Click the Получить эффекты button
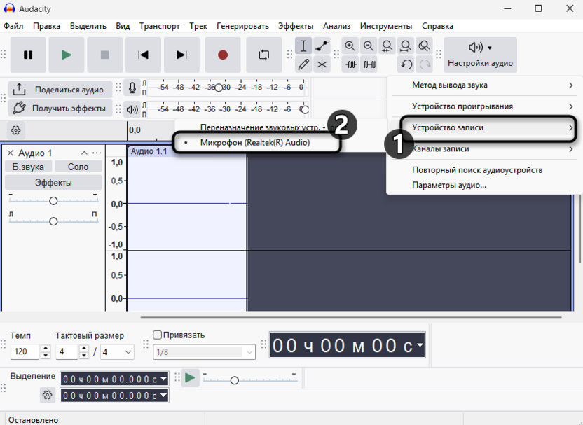 60,109
